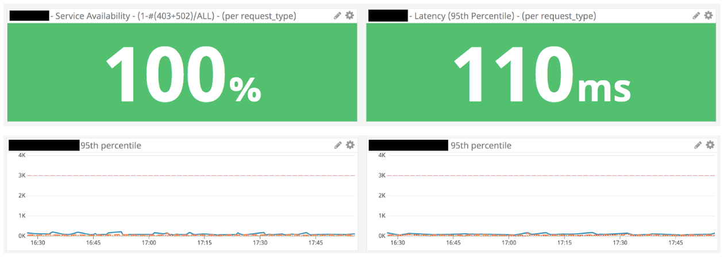The height and width of the screenshot is (258, 724).
Task: Open settings gear for Service Availability widget
Action: tap(350, 15)
